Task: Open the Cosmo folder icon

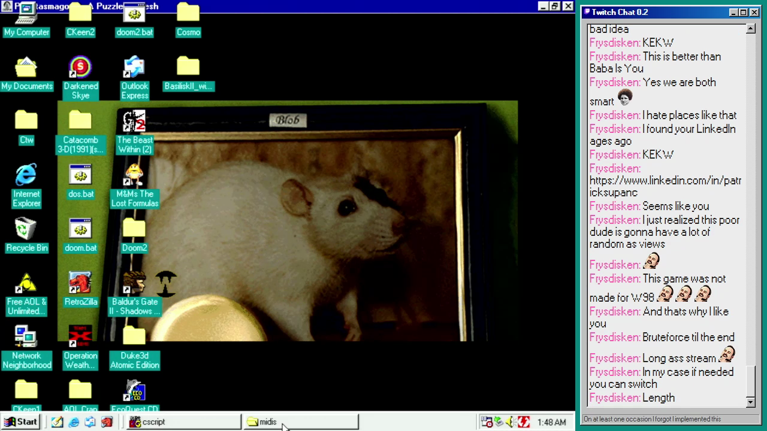Action: click(188, 20)
